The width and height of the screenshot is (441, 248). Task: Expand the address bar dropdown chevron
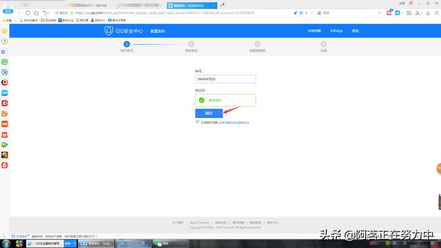coord(311,13)
